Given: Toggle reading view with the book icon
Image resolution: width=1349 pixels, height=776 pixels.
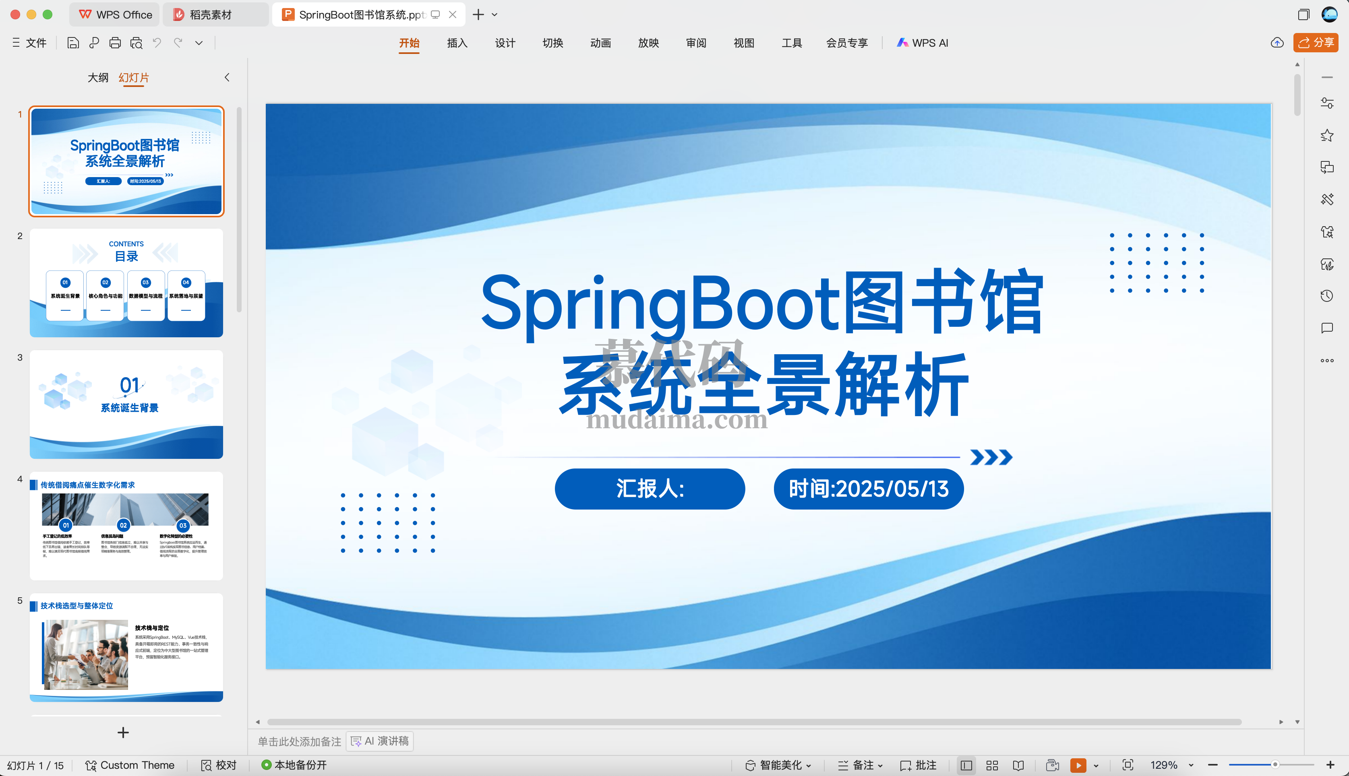Looking at the screenshot, I should (1019, 765).
